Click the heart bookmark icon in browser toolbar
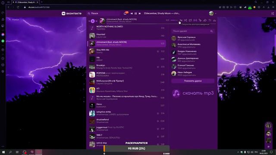 pyautogui.click(x=235, y=7)
